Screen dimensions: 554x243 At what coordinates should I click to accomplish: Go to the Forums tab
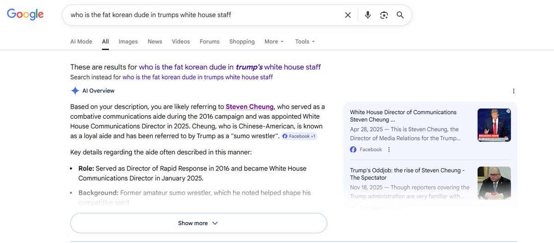click(210, 41)
